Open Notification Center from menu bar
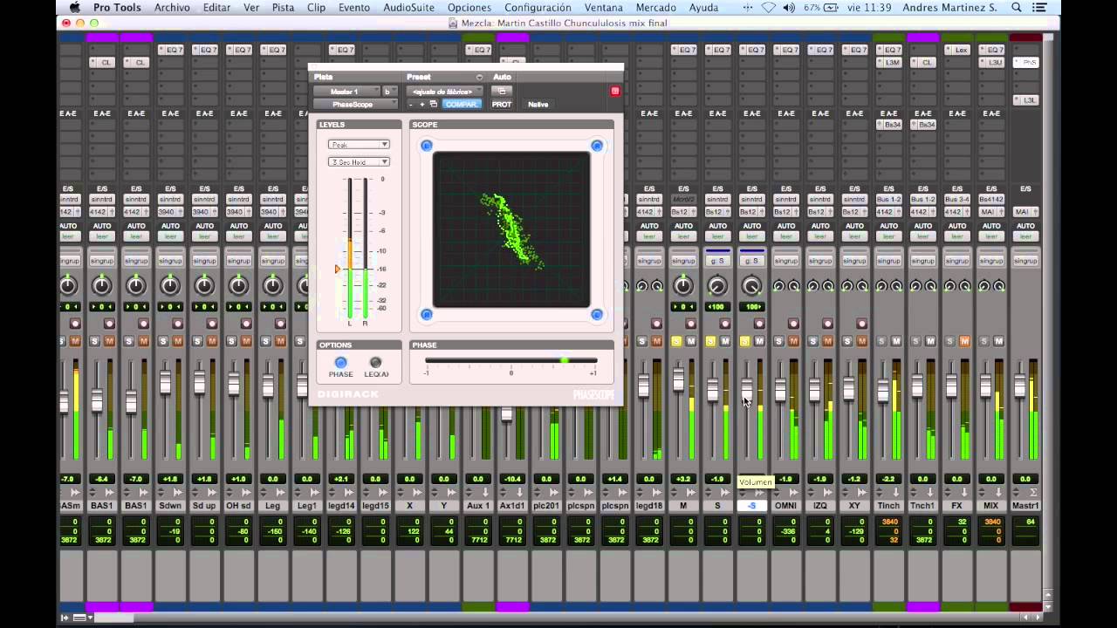 [x=1040, y=8]
